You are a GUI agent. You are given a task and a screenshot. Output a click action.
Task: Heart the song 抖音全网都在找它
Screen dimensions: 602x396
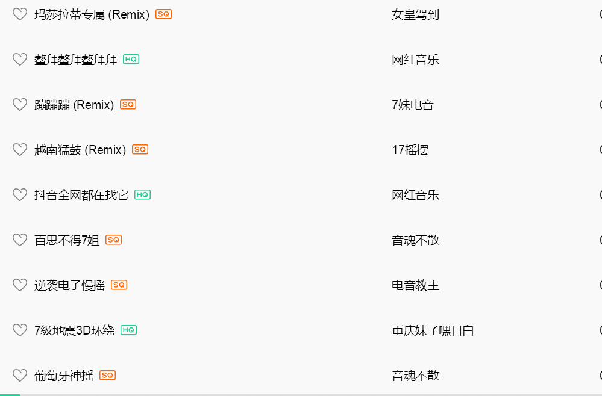20,195
